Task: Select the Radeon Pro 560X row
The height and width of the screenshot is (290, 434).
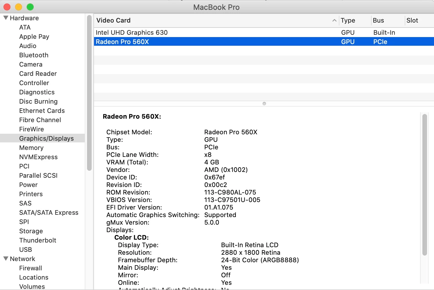Action: pyautogui.click(x=264, y=42)
